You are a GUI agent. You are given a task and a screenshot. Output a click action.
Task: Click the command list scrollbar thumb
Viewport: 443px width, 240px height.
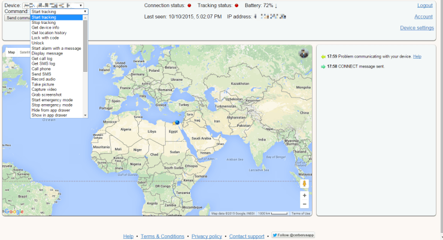click(86, 45)
